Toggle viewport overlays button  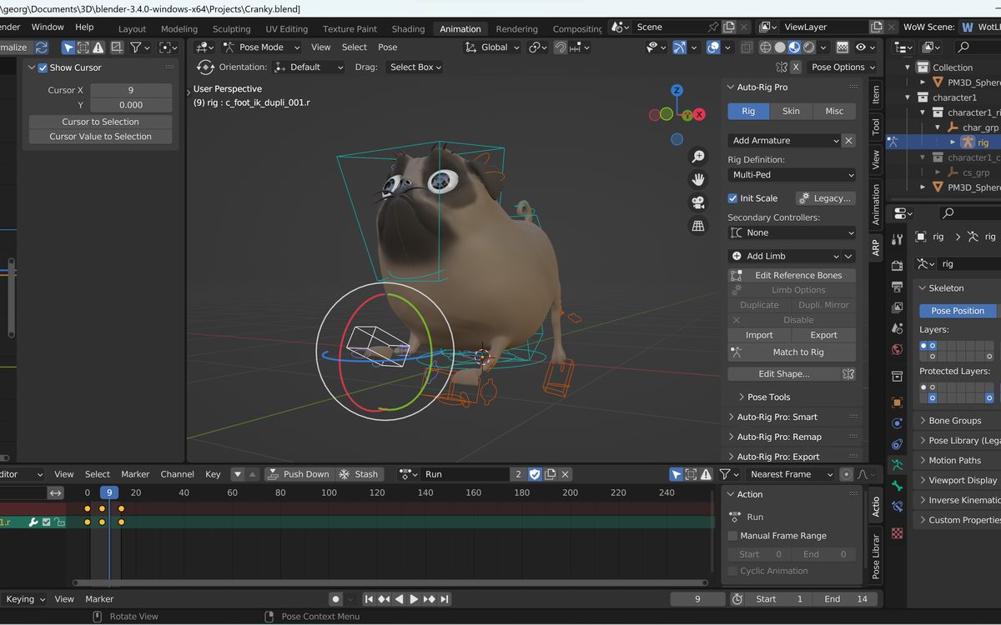tap(713, 47)
